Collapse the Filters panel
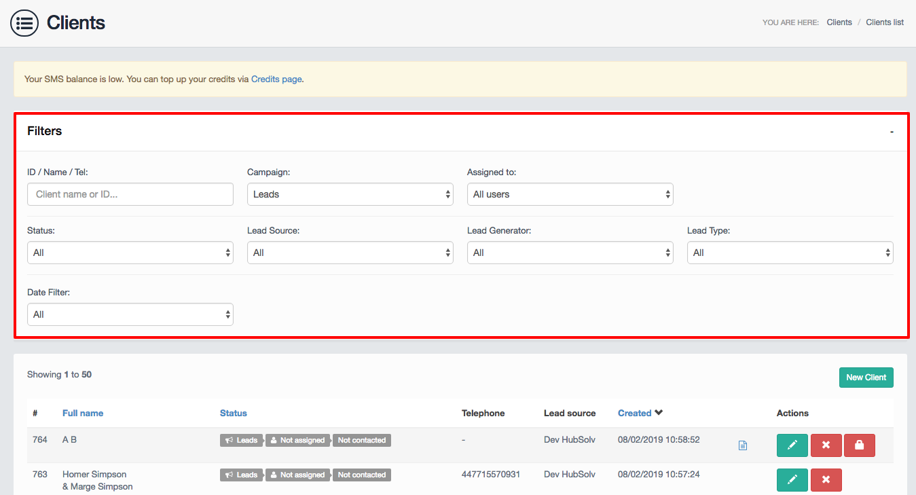Image resolution: width=916 pixels, height=495 pixels. [x=892, y=132]
